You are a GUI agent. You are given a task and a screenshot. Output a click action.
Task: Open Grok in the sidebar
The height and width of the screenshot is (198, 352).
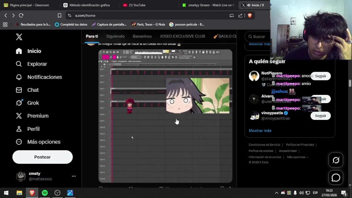(x=27, y=103)
